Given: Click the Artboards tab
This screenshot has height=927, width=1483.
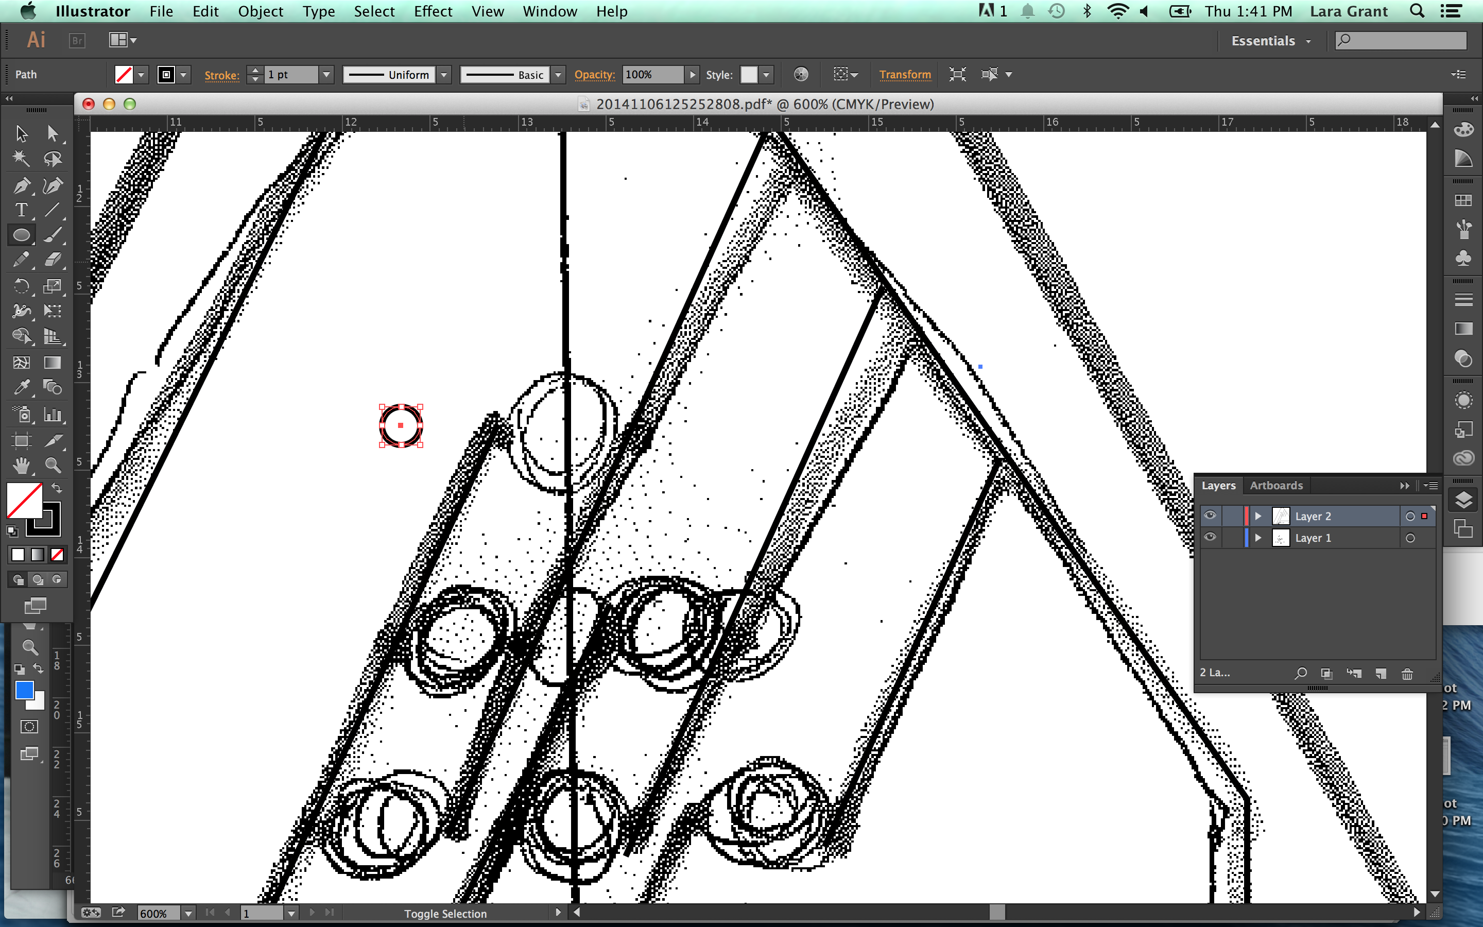Looking at the screenshot, I should pyautogui.click(x=1277, y=485).
